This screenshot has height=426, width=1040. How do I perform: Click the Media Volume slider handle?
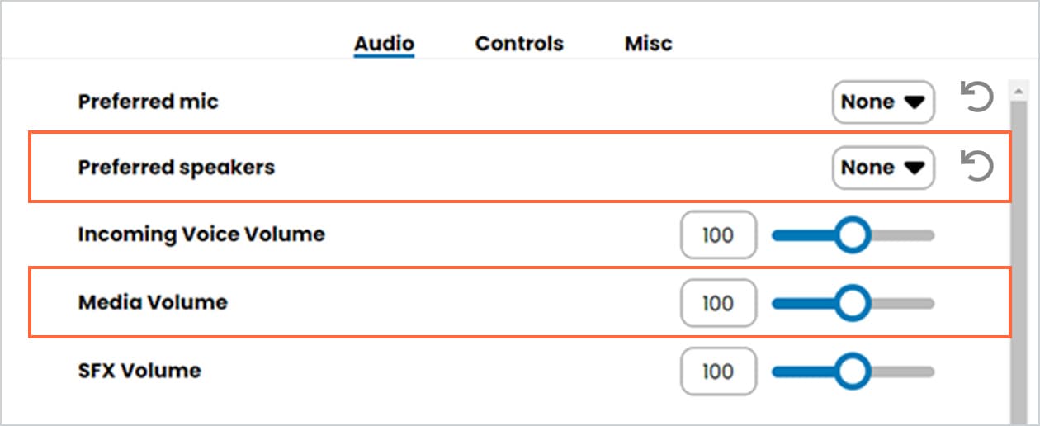coord(852,304)
